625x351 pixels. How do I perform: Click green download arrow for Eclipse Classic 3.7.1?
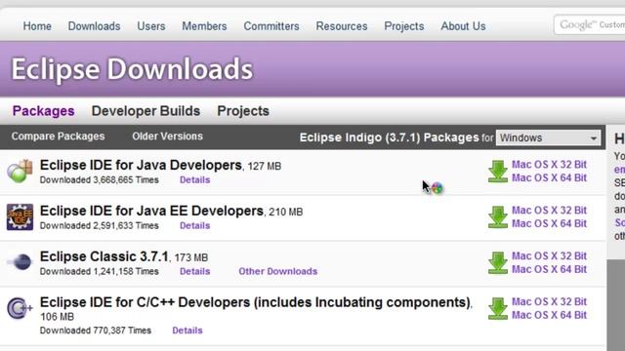[497, 263]
